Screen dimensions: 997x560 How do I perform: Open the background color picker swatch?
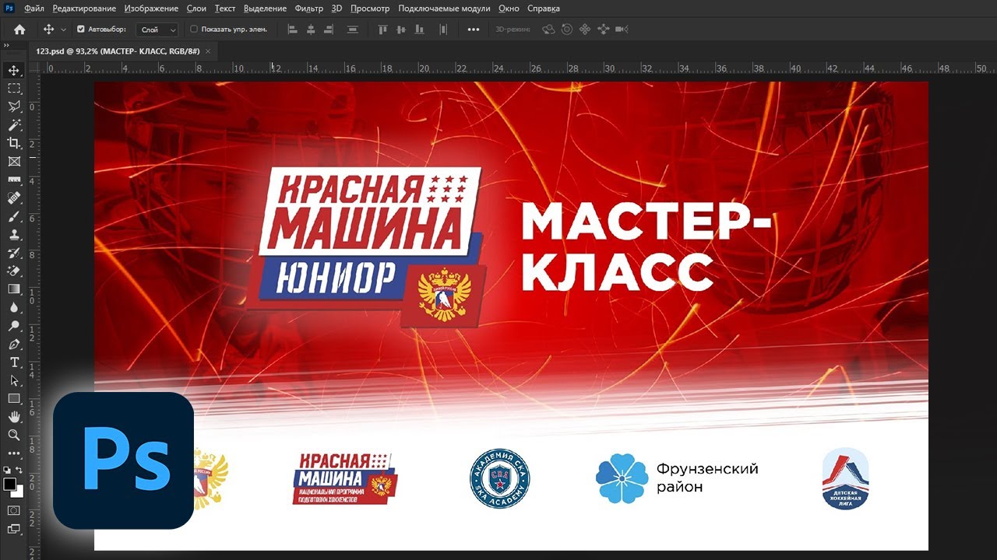click(x=18, y=492)
